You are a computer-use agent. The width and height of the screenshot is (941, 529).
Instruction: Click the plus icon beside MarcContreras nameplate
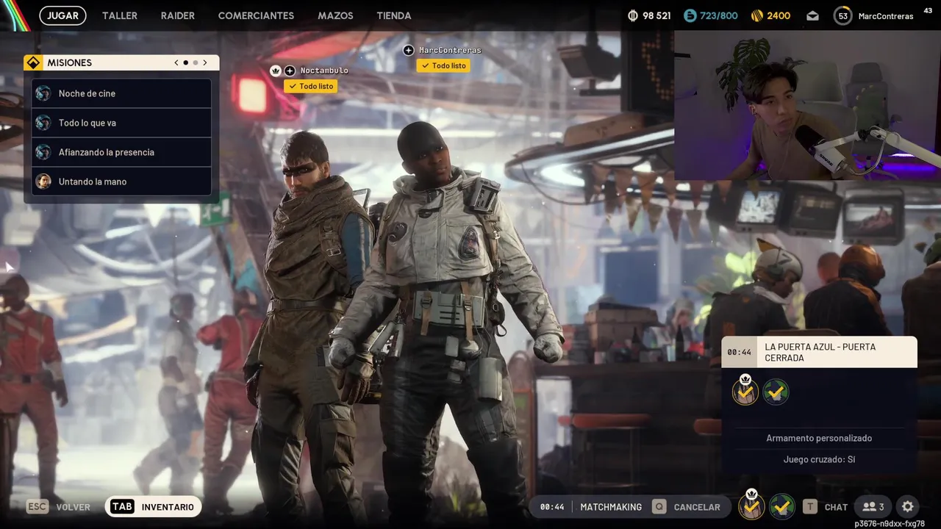(x=409, y=50)
